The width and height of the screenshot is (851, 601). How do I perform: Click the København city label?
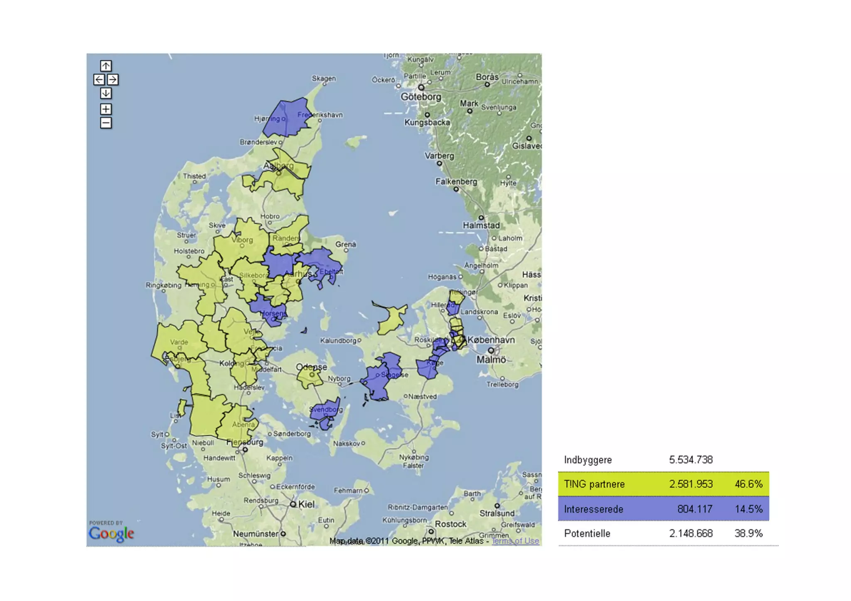pyautogui.click(x=490, y=340)
